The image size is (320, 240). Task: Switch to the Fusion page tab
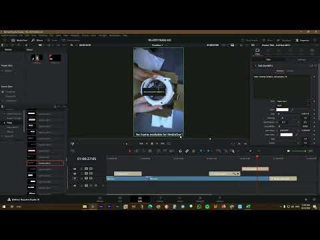pos(160,199)
